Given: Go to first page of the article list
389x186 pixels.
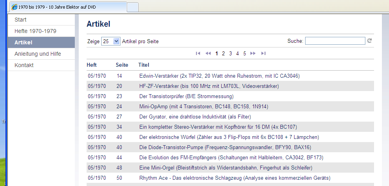Looking at the screenshot, I should [x=198, y=53].
